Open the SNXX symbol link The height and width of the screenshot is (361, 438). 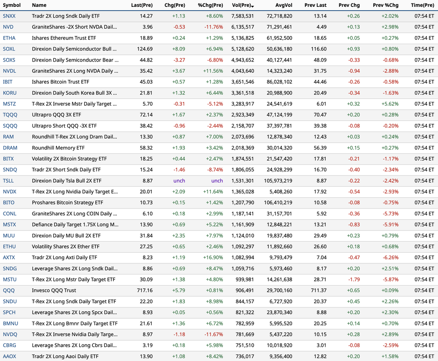9,16
